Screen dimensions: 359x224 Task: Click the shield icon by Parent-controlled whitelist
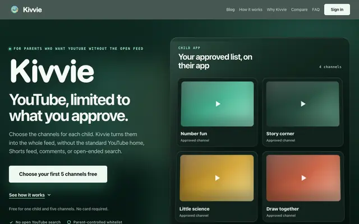(x=69, y=222)
